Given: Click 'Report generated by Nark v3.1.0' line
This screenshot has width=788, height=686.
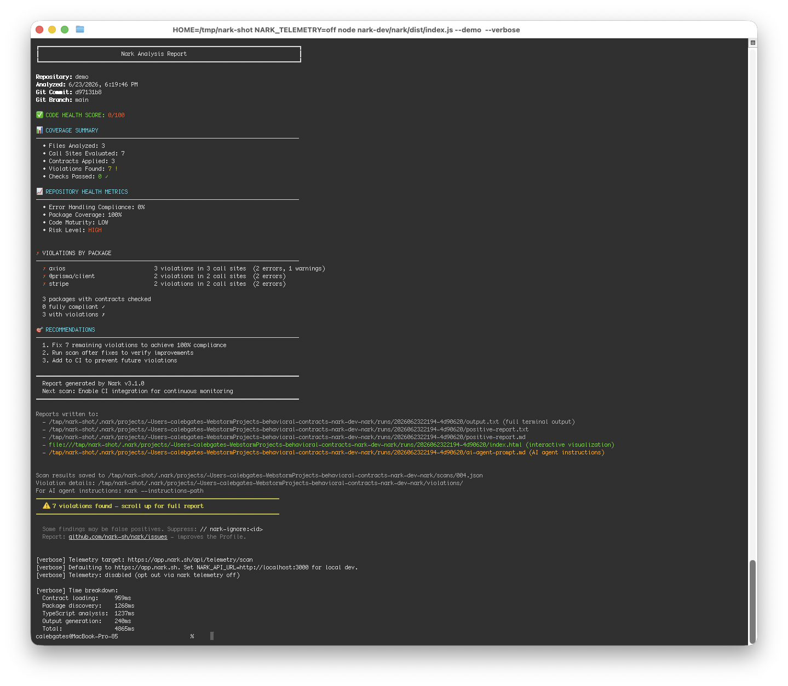Looking at the screenshot, I should (93, 384).
